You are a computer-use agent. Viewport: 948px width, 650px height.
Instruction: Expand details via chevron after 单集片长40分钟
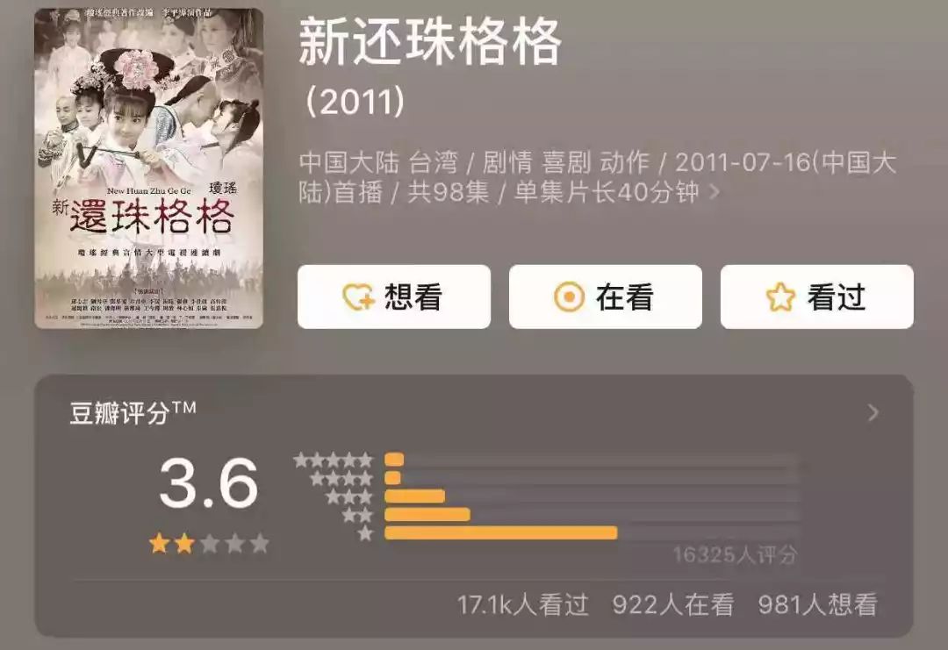pyautogui.click(x=715, y=192)
